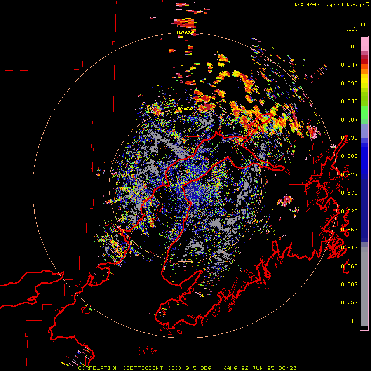This screenshot has width=371, height=371.
Task: Click the 0.733 scale value
Action: coord(349,138)
